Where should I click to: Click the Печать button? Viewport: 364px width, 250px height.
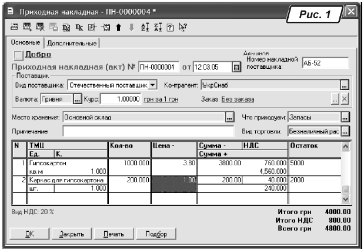tap(114, 234)
